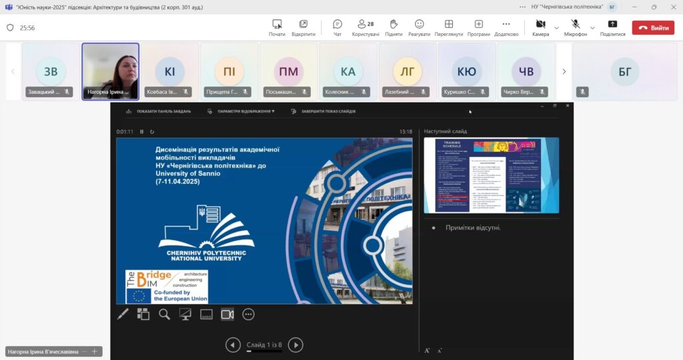Open more slide show options circle

point(248,314)
